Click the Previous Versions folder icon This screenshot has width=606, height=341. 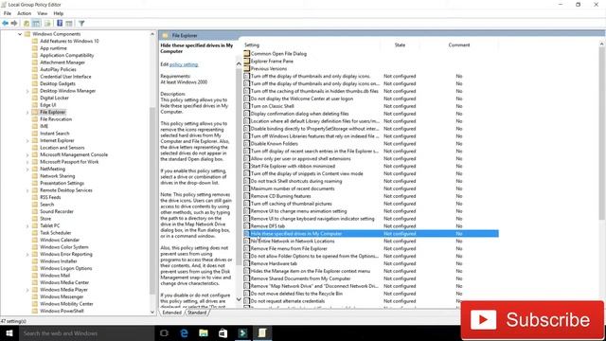click(x=246, y=68)
